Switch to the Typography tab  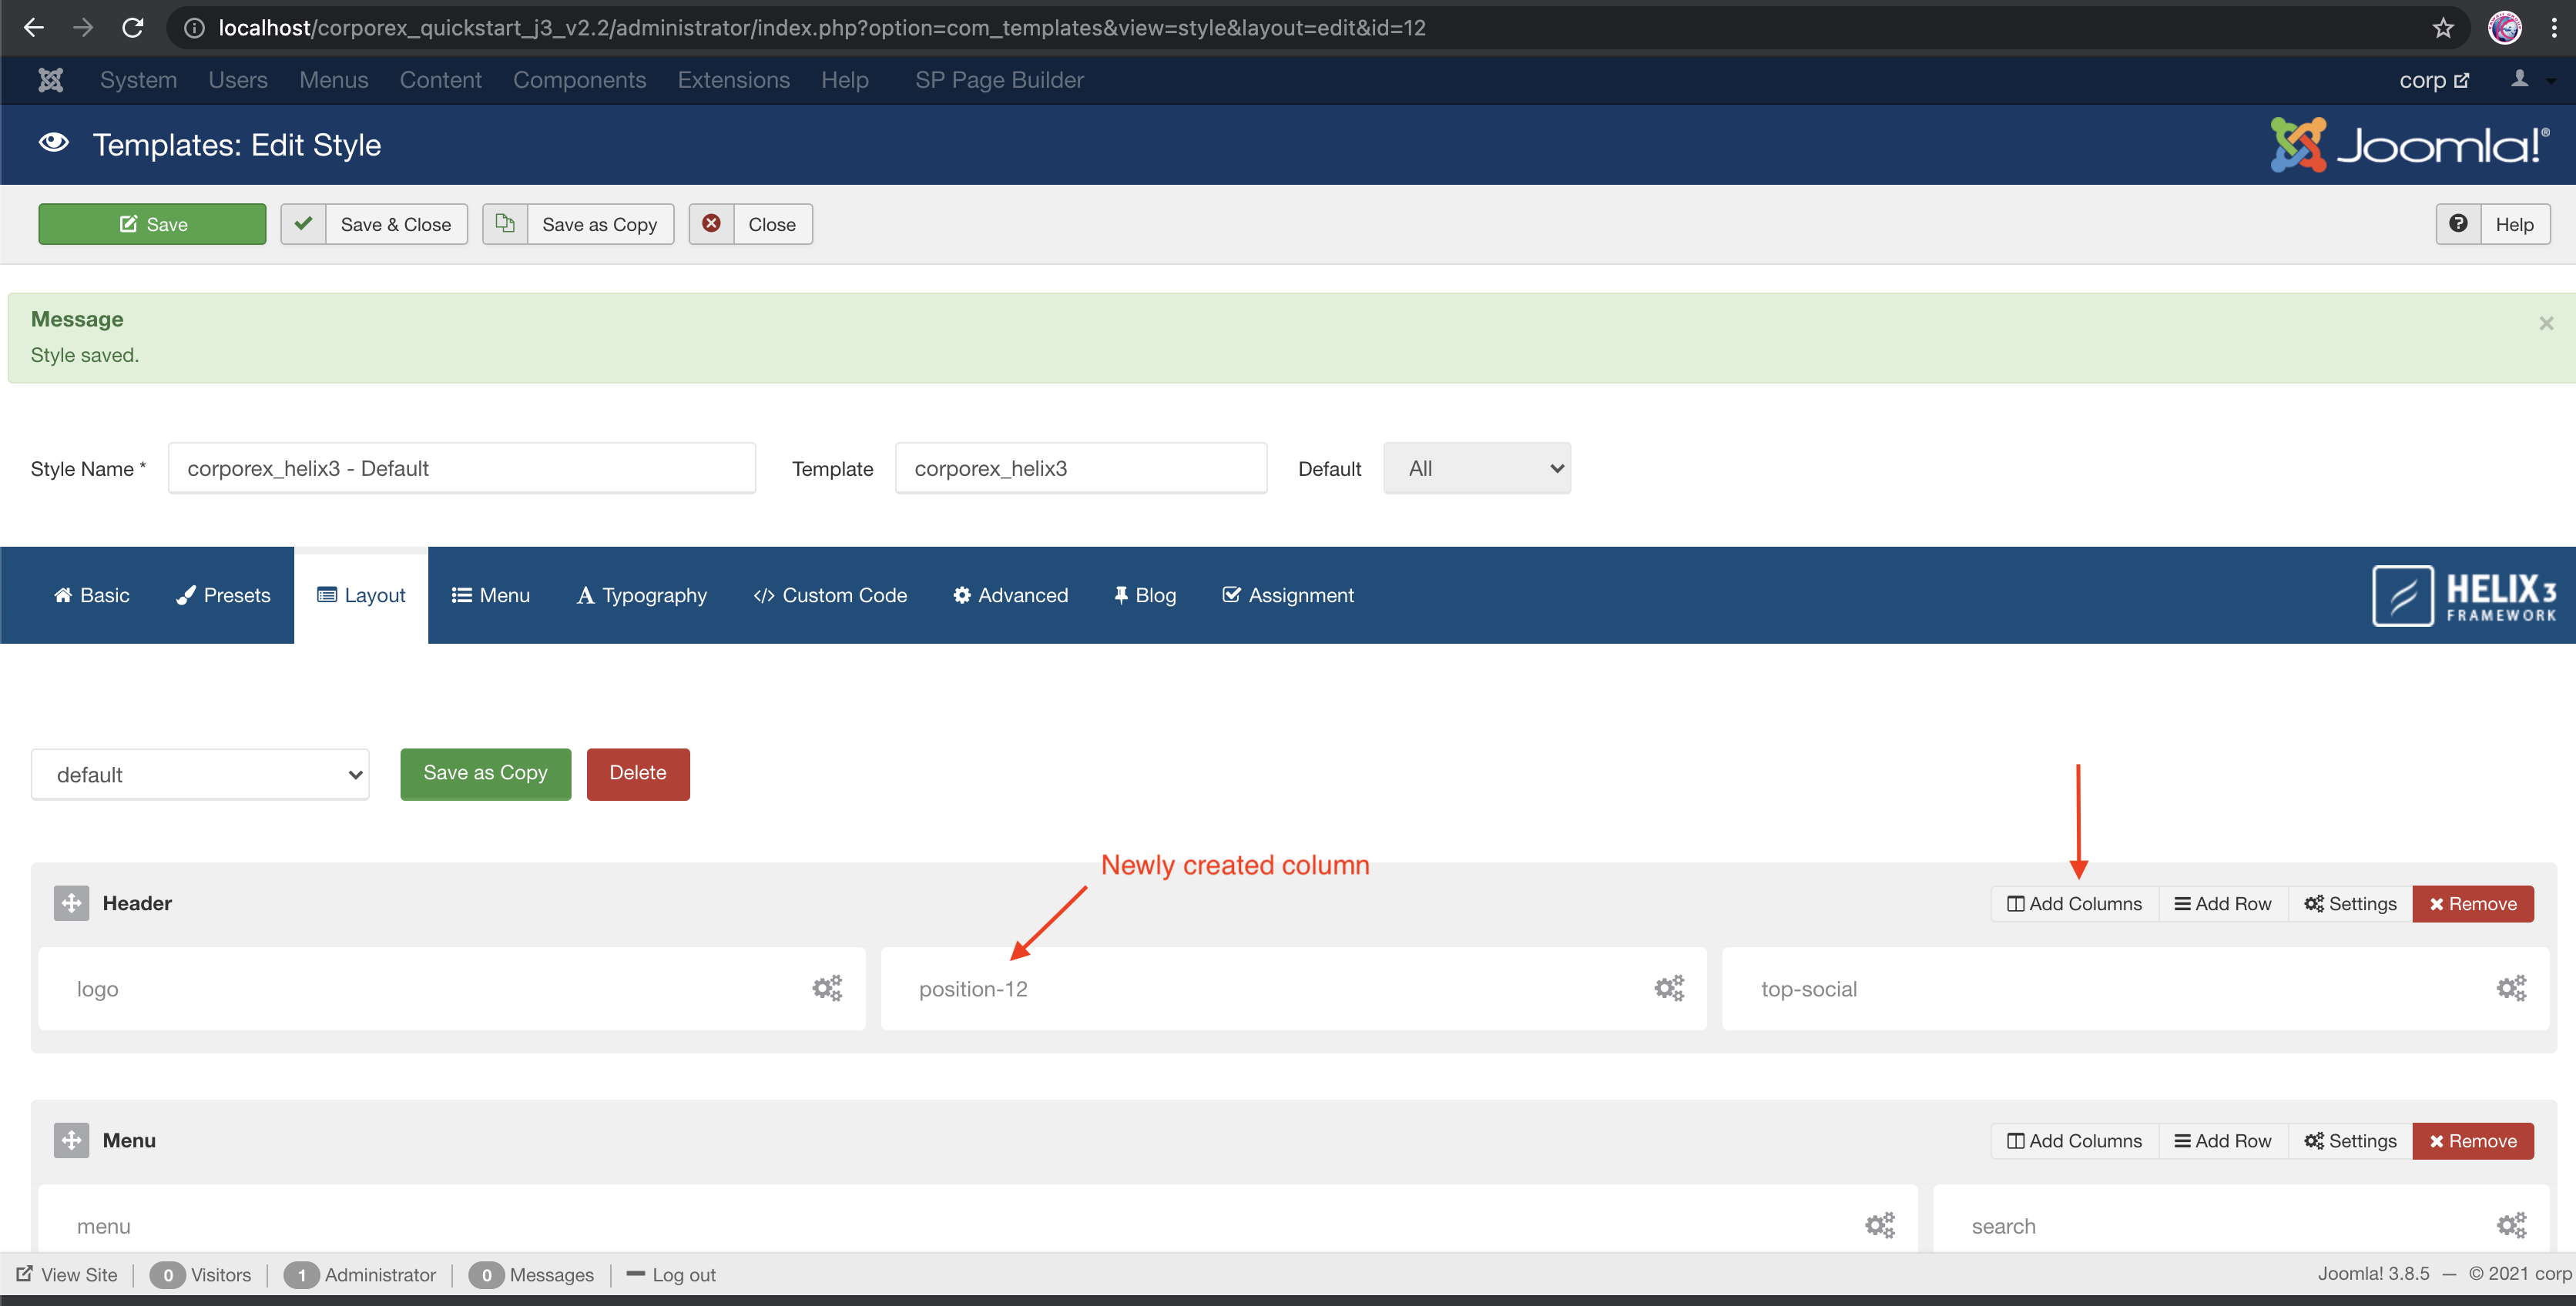[642, 595]
